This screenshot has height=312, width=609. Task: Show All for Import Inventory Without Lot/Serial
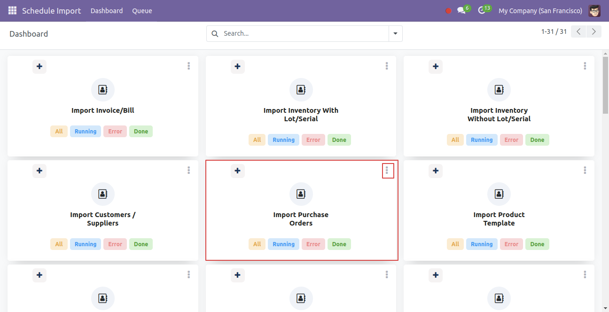click(x=455, y=140)
